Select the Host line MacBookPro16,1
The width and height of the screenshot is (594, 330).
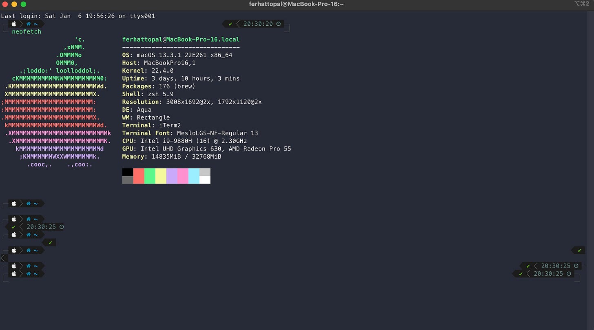coord(159,63)
